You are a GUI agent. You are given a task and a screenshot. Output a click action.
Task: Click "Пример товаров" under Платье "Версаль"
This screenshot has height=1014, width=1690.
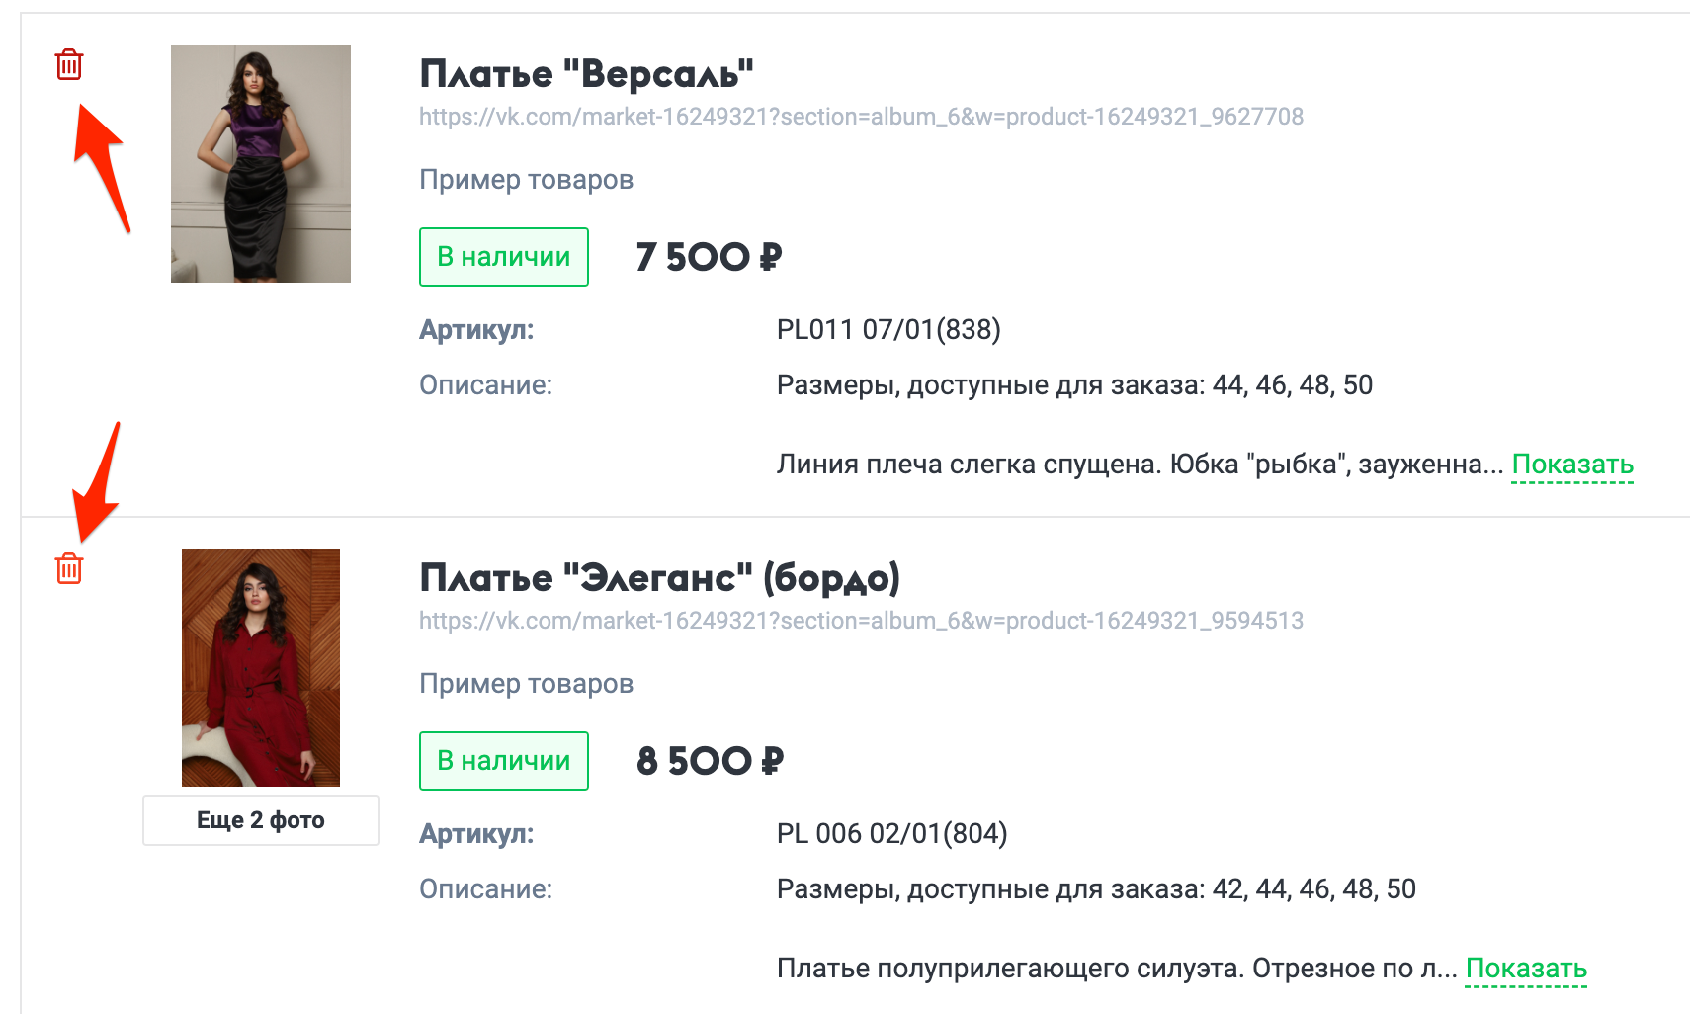point(527,179)
